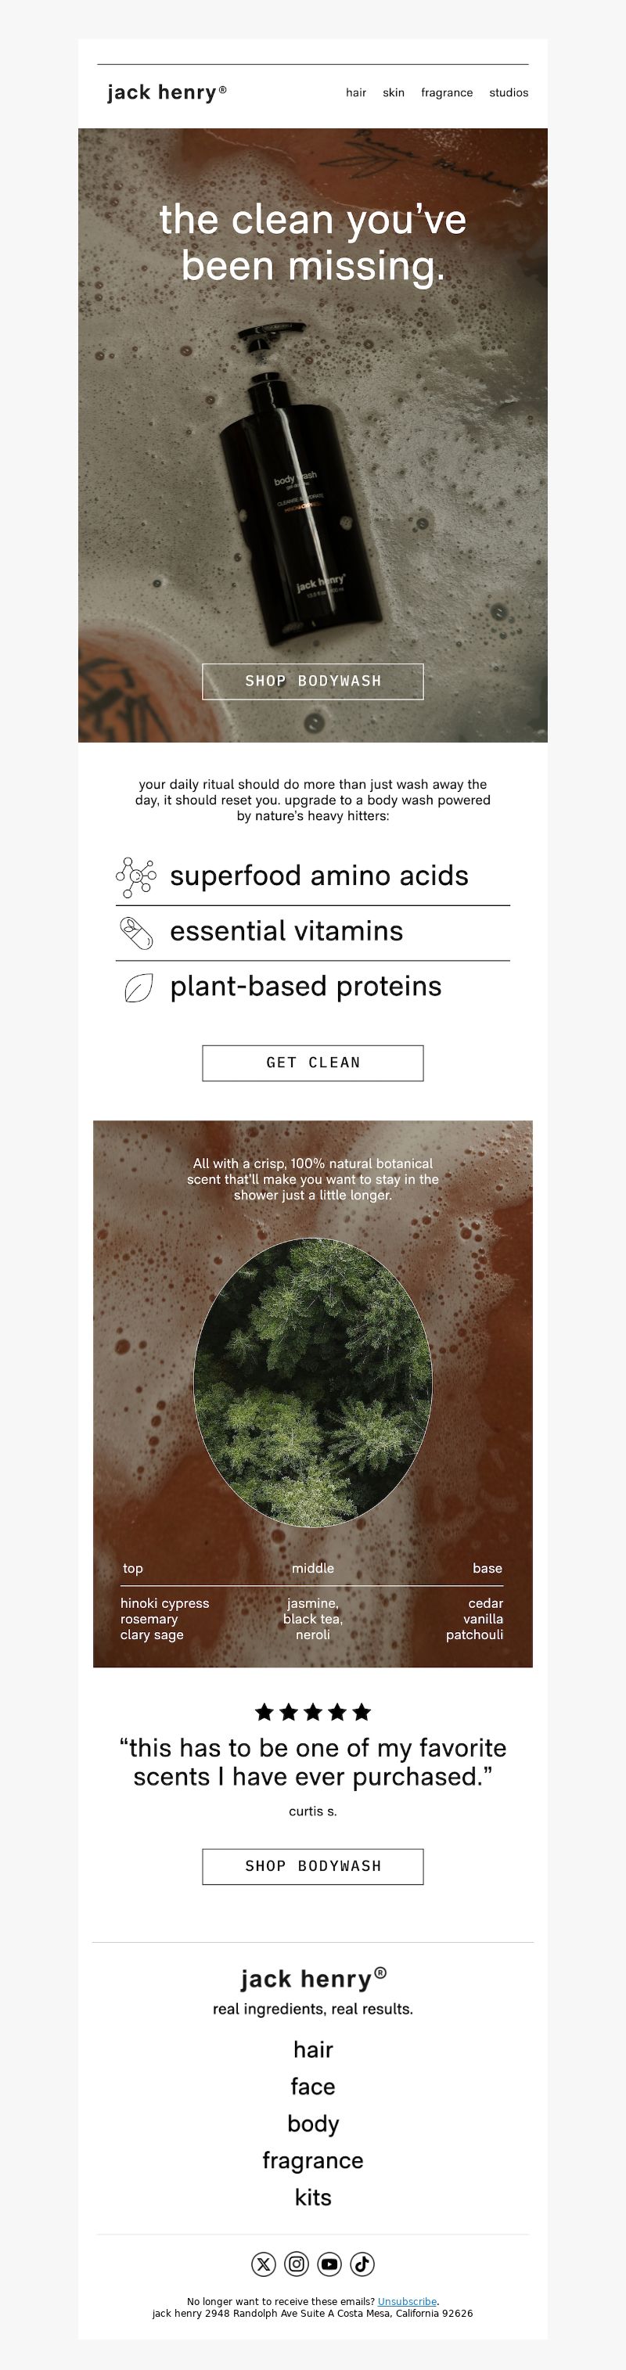Click Shop Bodywash button on hero image

(x=313, y=681)
